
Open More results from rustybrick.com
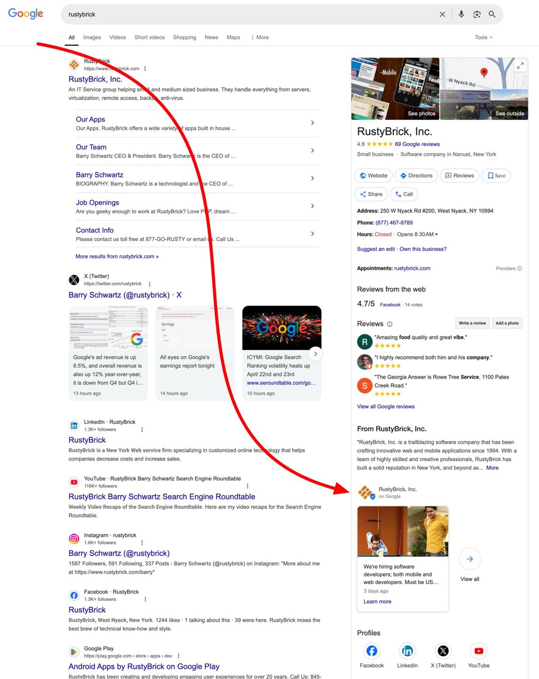(x=117, y=257)
